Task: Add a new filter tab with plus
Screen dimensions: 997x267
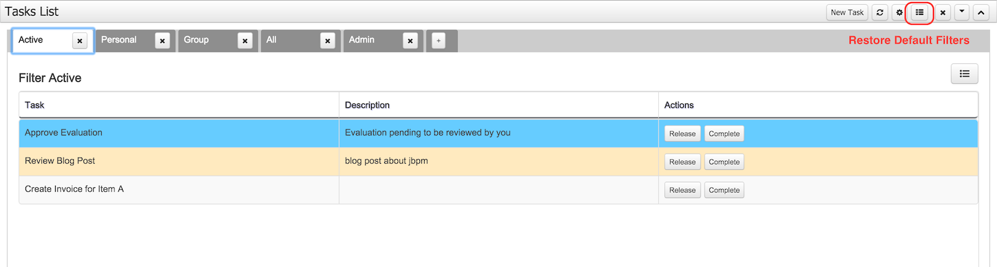Action: [x=439, y=41]
